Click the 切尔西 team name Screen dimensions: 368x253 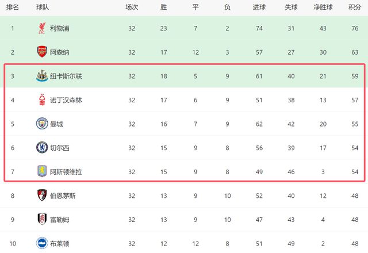[x=59, y=148]
